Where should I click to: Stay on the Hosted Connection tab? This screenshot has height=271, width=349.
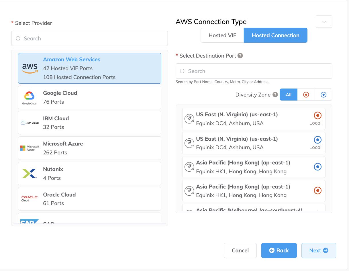tap(275, 35)
